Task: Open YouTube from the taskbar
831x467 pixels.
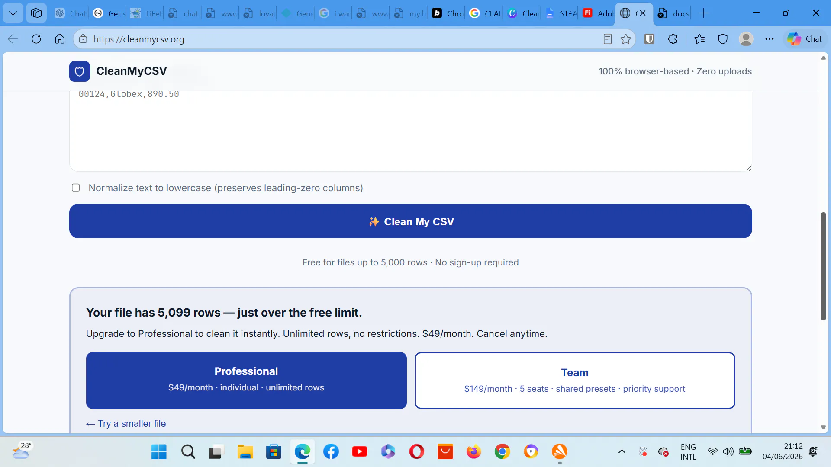Action: pyautogui.click(x=360, y=452)
